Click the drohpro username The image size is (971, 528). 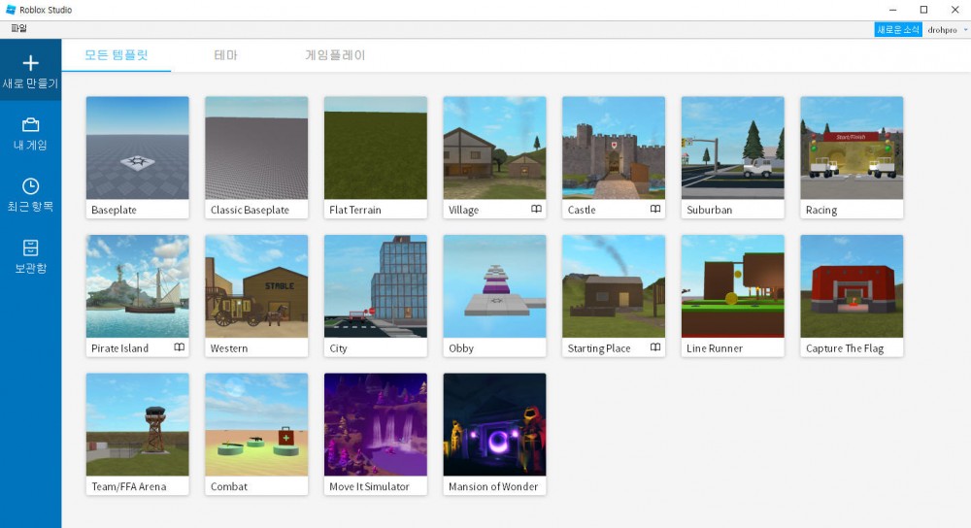pos(942,30)
